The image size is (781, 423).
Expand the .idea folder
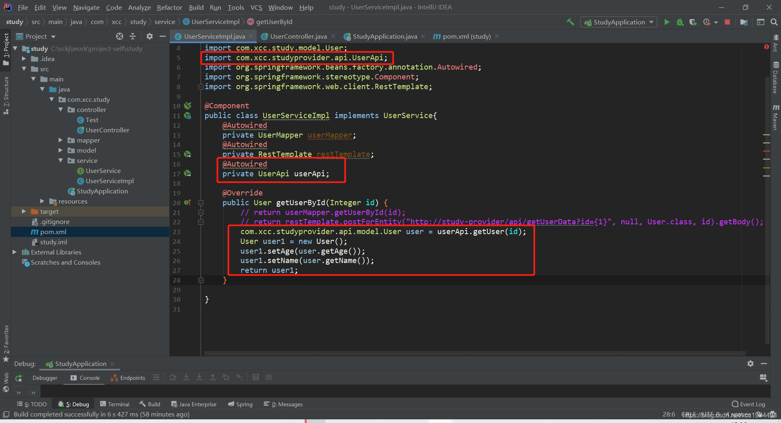click(24, 59)
